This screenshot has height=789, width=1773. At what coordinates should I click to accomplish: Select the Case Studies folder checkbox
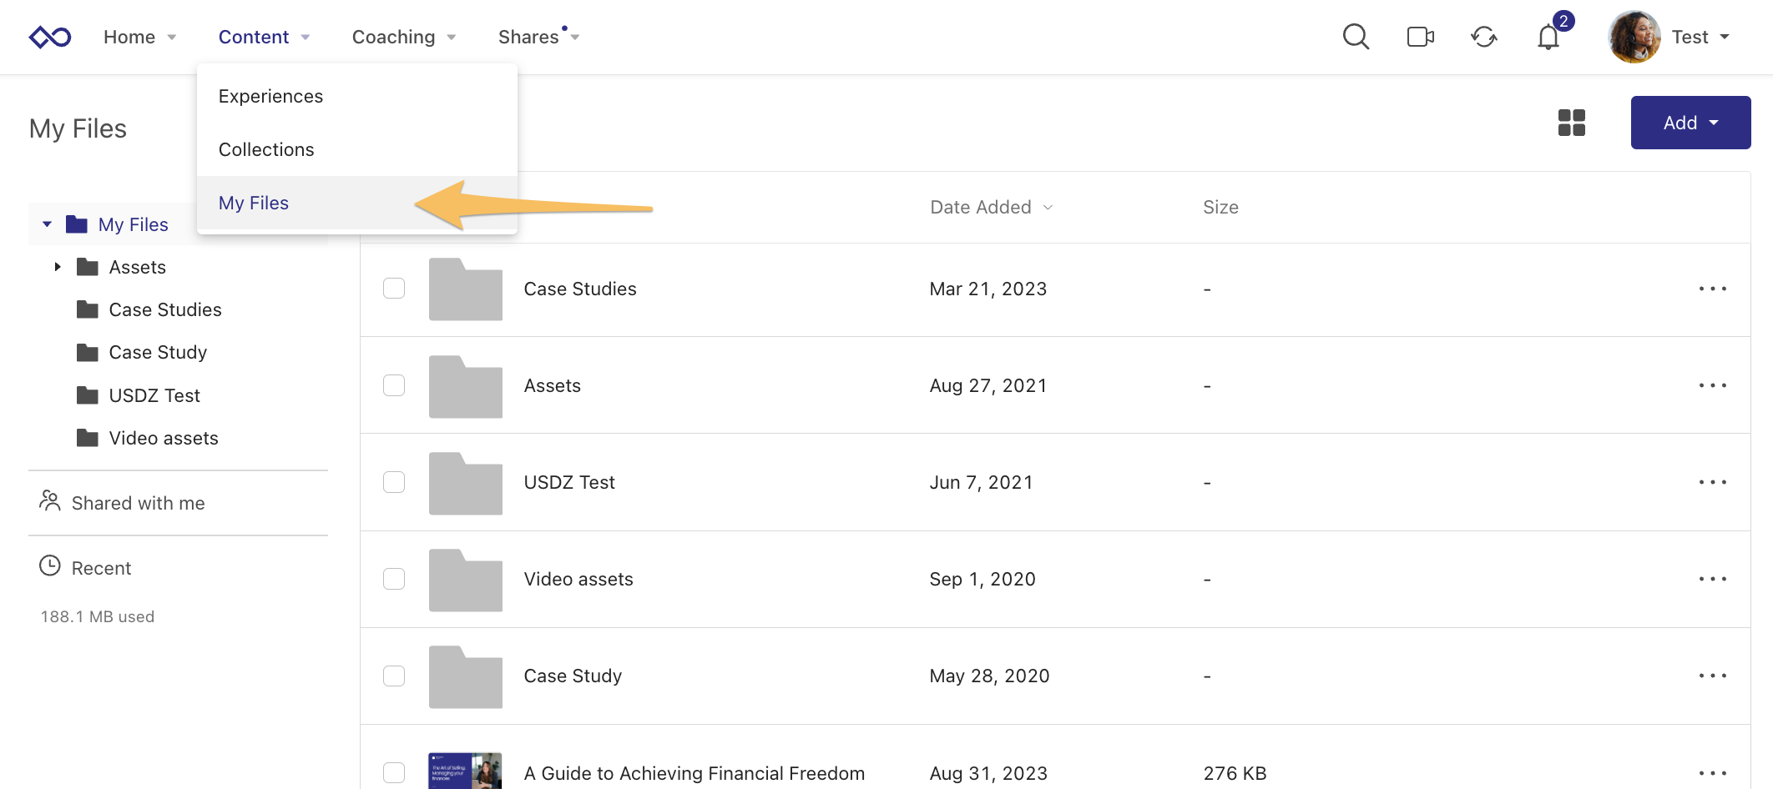[394, 289]
